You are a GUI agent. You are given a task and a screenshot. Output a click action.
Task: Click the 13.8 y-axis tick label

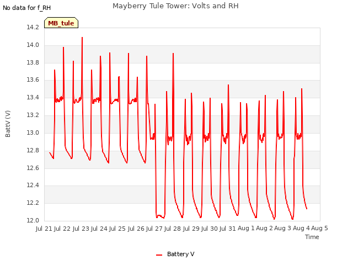click(x=33, y=62)
